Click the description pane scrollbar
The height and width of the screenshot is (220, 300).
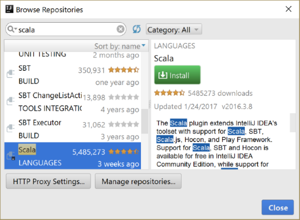coord(292,123)
